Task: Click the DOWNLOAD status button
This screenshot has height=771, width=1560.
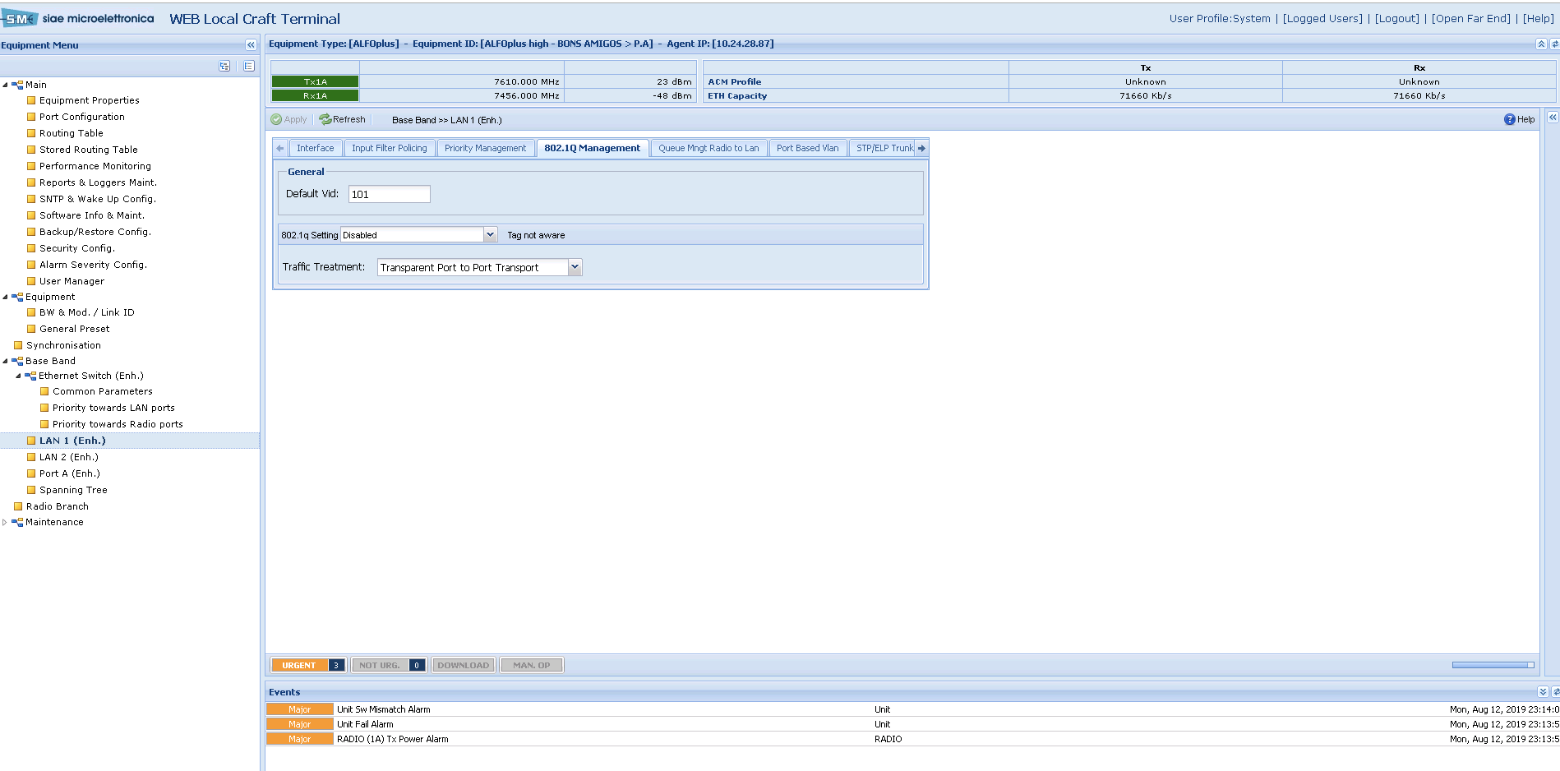Action: click(x=464, y=665)
